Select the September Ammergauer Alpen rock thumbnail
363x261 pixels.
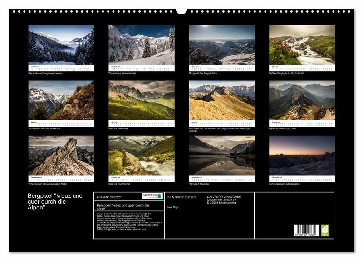pyautogui.click(x=61, y=155)
